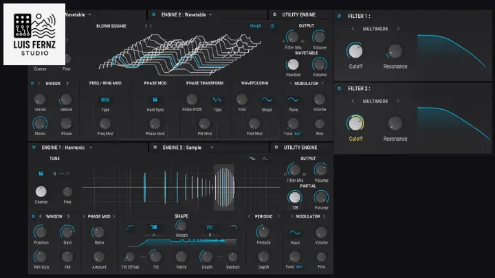Image resolution: width=495 pixels, height=278 pixels.
Task: Expand the ENGINE 1 : Harmonic type dropdown arrow
Action: 91,147
